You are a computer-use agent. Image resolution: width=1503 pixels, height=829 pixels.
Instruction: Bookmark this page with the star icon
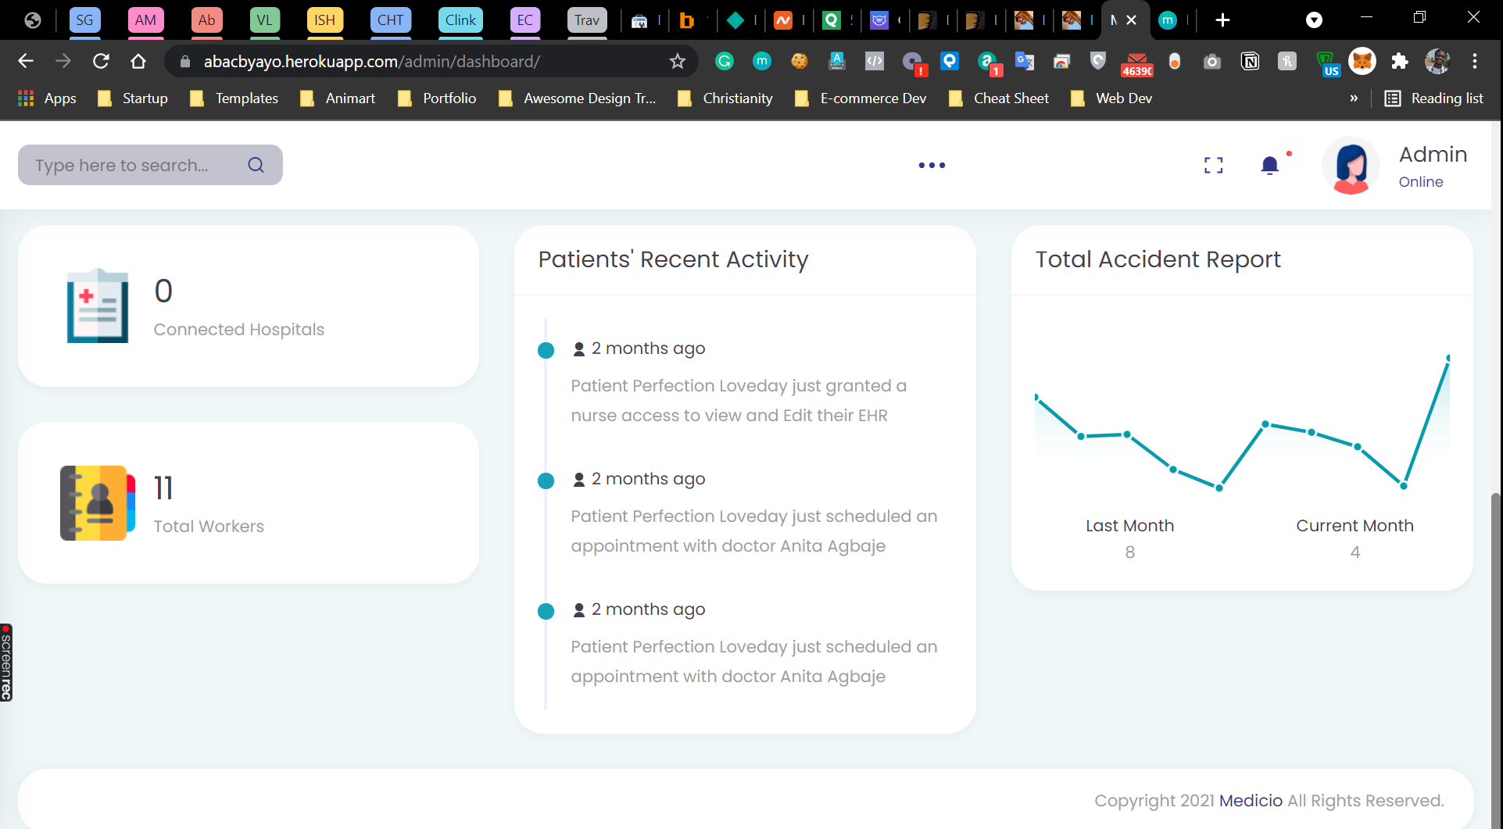coord(677,61)
